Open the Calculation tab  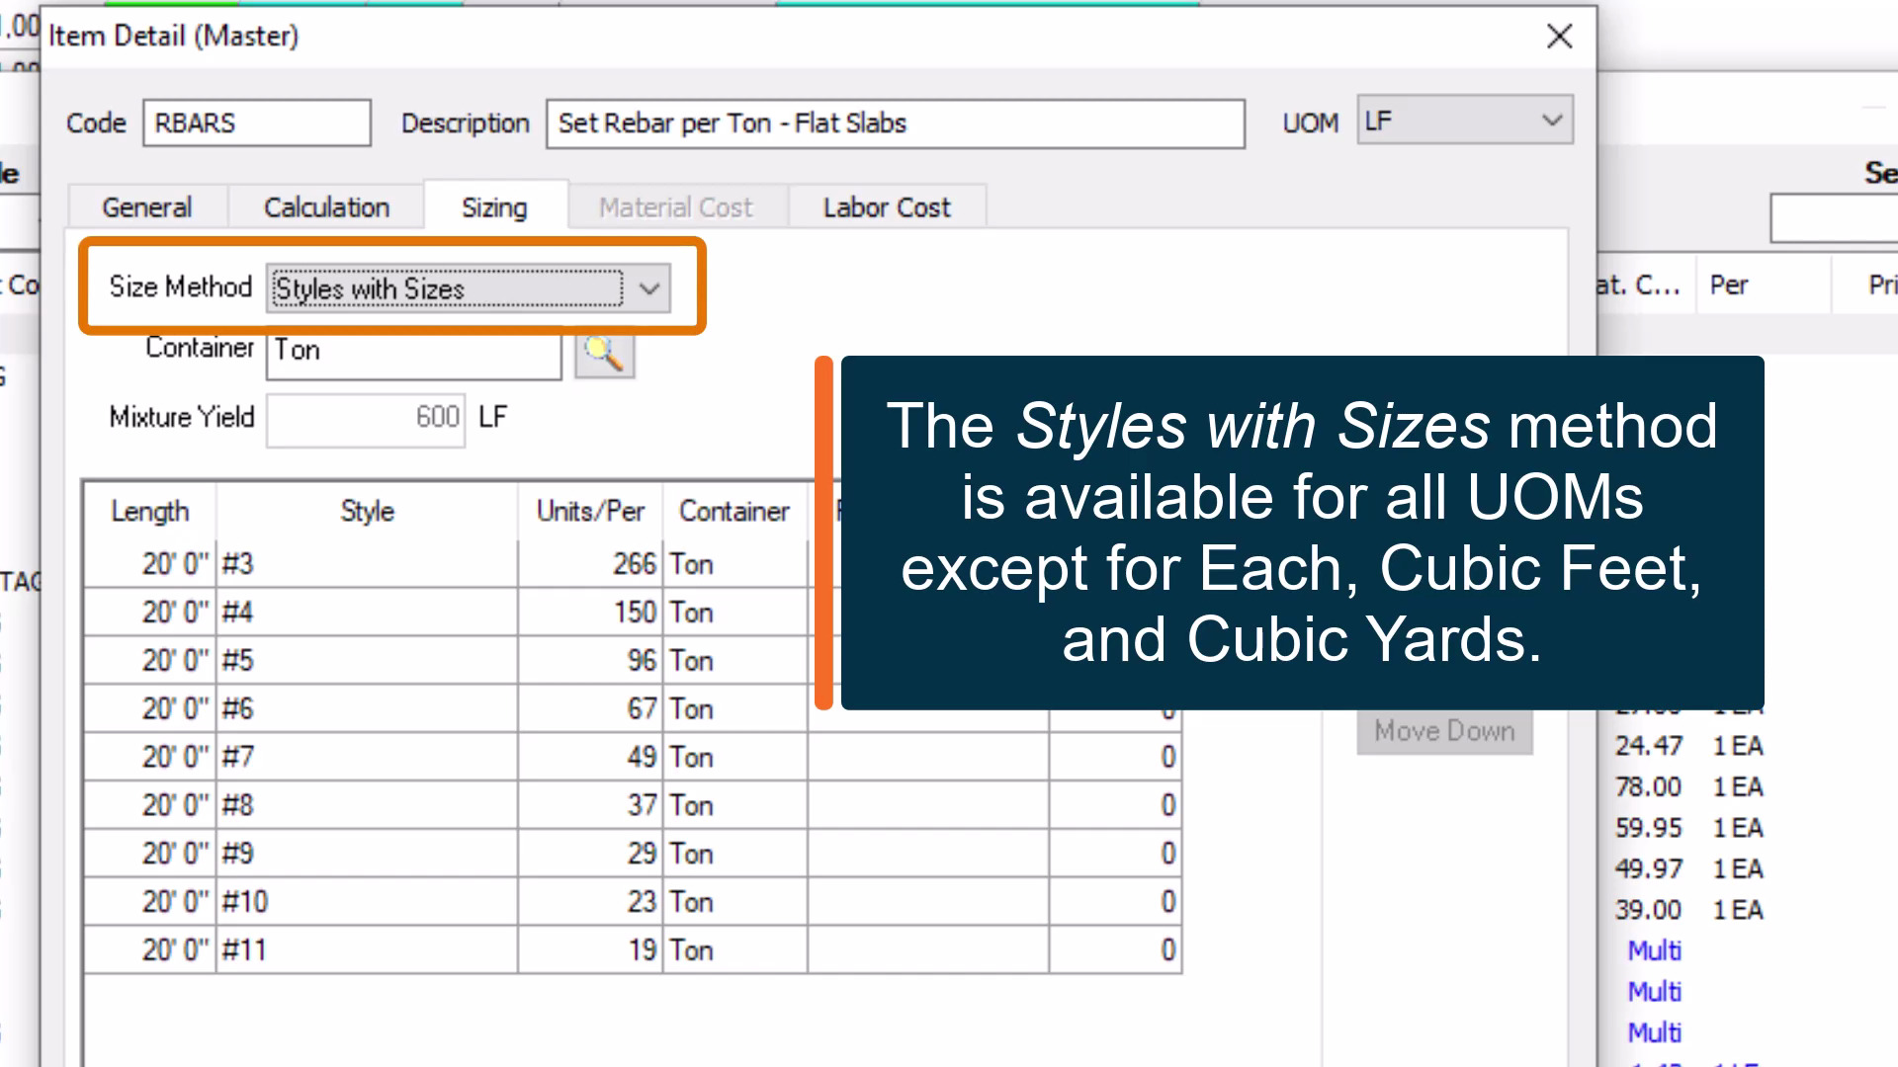326,207
